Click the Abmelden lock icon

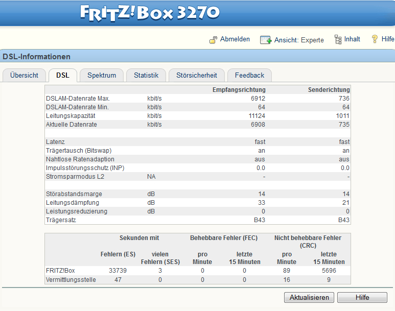point(213,40)
